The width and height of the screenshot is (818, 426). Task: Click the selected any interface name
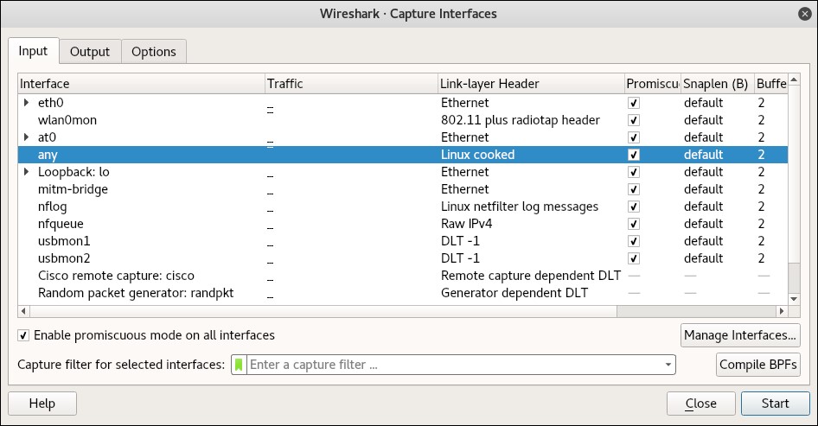(x=48, y=155)
